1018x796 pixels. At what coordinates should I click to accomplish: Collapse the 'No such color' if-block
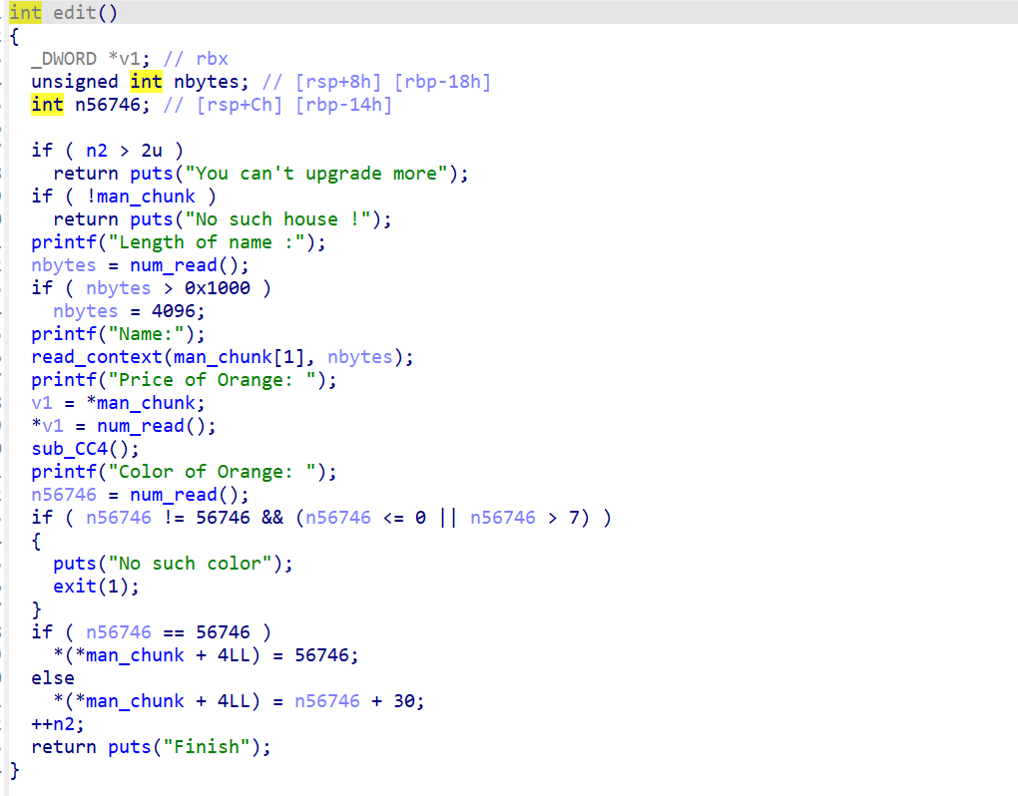(36, 540)
